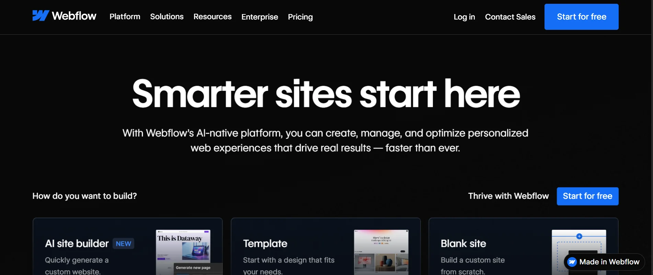Viewport: 653px width, 275px height.
Task: Click the Webflow icon in Made in Webflow badge
Action: 572,262
